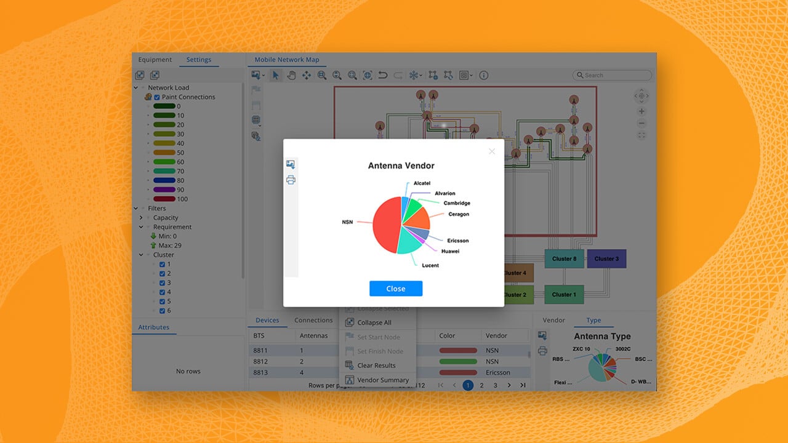Click the info circle icon

click(x=484, y=75)
